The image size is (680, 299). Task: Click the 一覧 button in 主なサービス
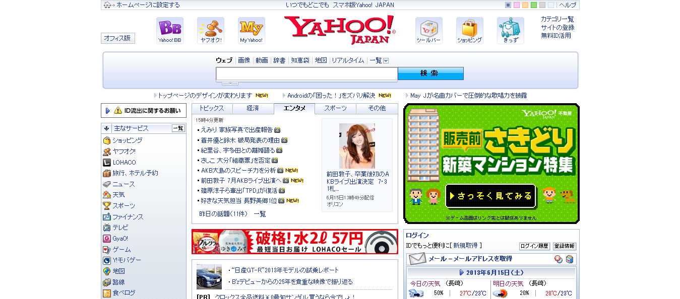pyautogui.click(x=178, y=128)
